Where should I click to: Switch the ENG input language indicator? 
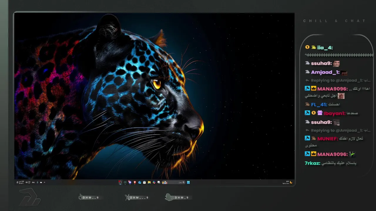coord(33,182)
